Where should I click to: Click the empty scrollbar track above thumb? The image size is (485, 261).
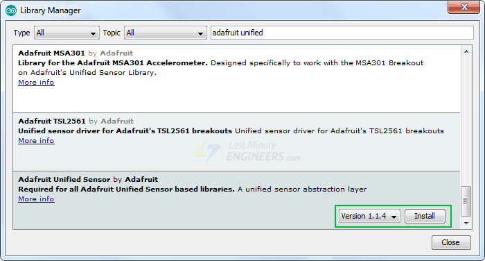tap(466, 121)
